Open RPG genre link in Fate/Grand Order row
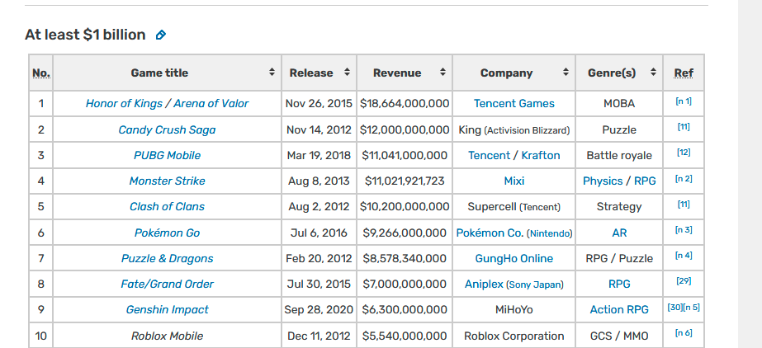Viewport: 762px width, 348px height. tap(619, 284)
